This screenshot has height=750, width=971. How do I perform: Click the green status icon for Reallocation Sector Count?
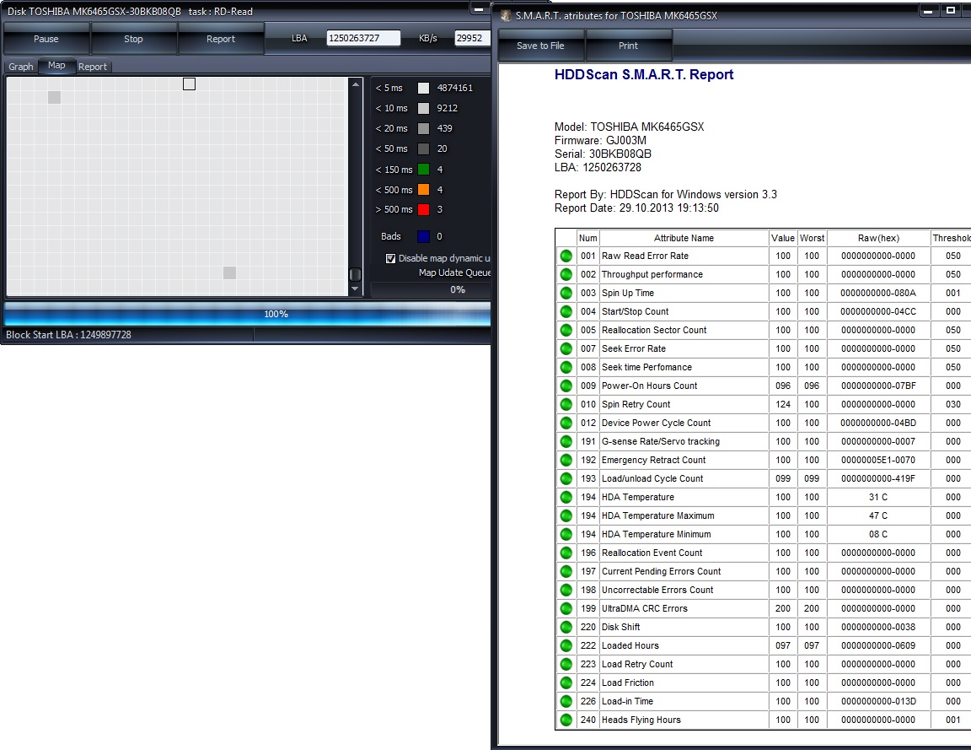[566, 331]
